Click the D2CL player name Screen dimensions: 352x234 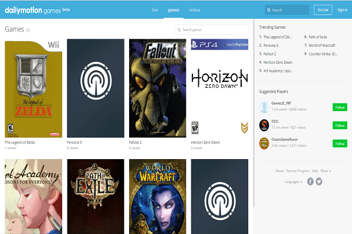[x=275, y=121]
